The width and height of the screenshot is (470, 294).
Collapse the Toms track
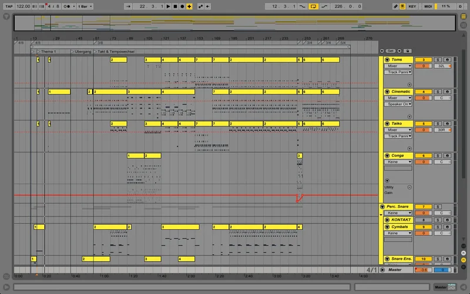(387, 60)
